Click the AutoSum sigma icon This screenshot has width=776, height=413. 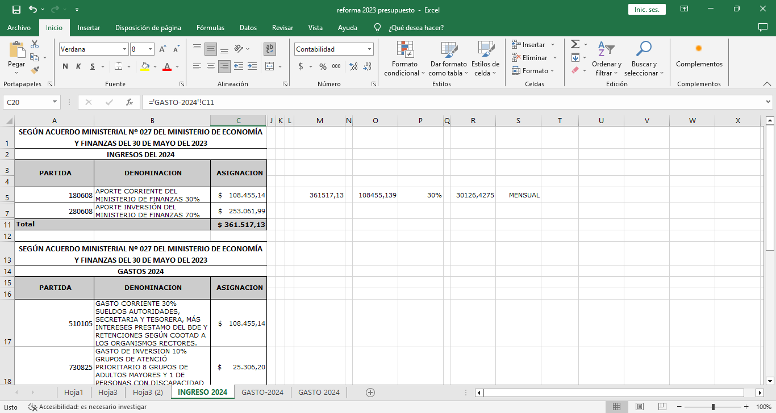click(575, 44)
